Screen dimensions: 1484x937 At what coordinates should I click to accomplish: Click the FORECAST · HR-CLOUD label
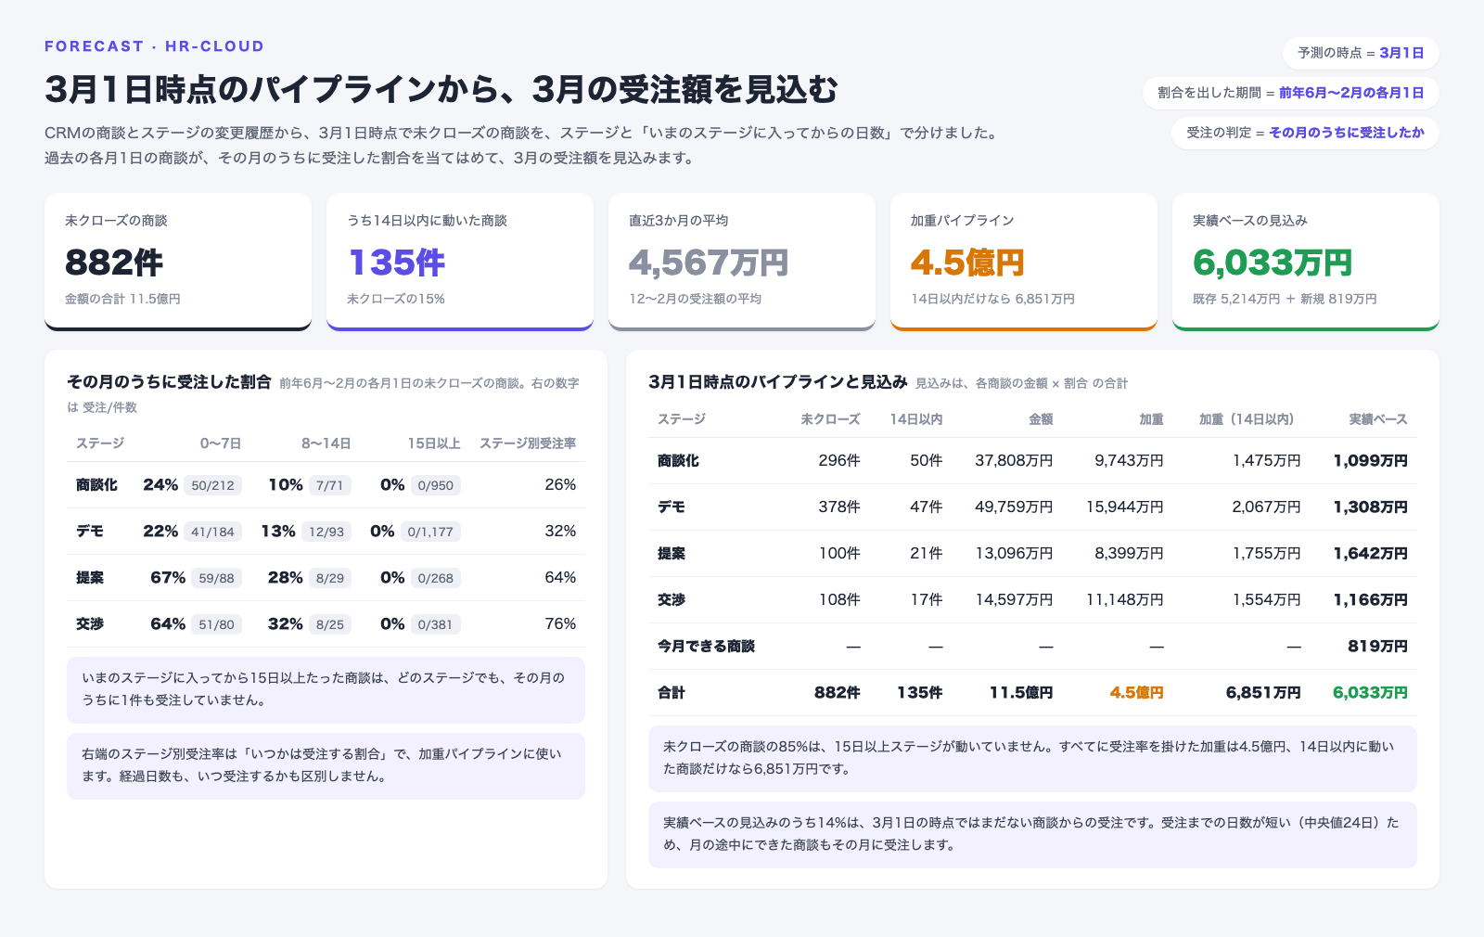pyautogui.click(x=155, y=46)
